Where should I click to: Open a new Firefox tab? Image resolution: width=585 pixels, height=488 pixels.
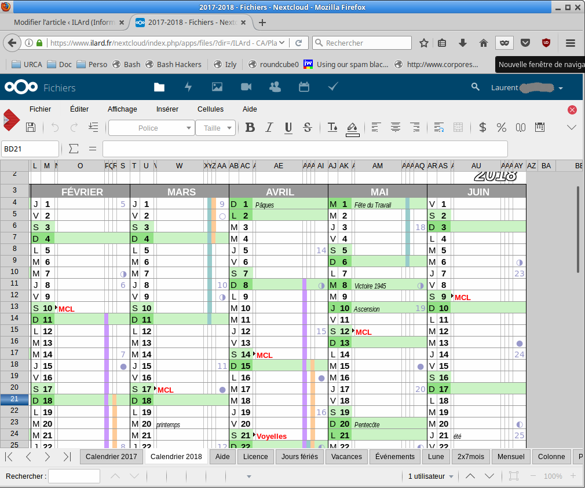tap(262, 23)
